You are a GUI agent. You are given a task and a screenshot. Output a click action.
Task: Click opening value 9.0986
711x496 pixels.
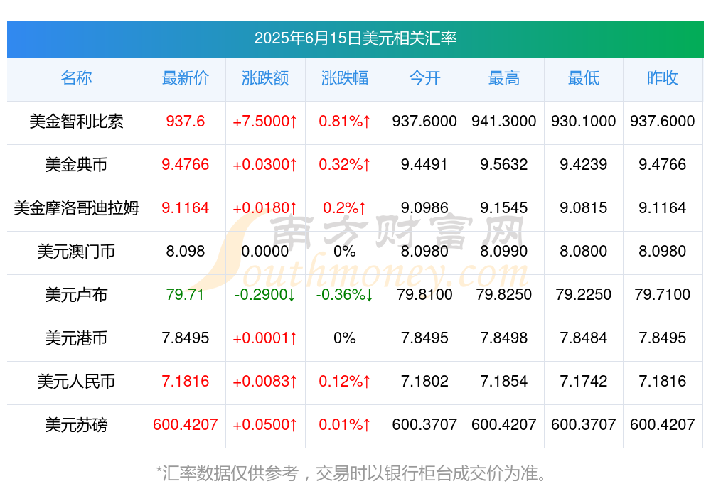424,207
